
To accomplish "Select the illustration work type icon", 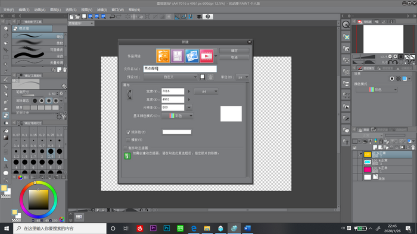I will click(x=163, y=56).
